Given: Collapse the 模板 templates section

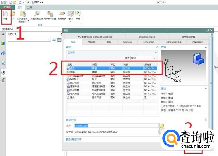Looking at the screenshot, I should 157,47.
